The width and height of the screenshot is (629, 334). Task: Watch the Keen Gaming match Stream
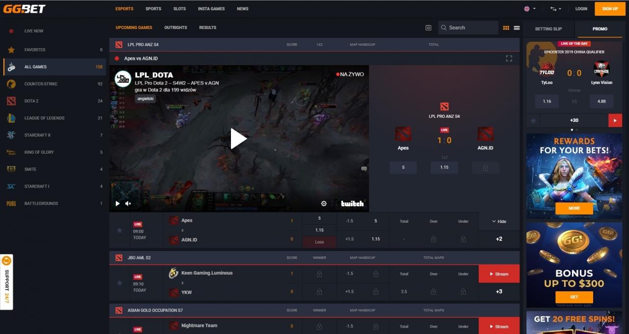click(x=498, y=274)
